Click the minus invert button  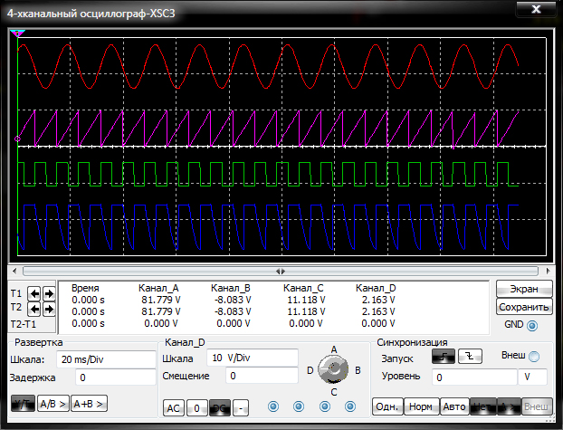pyautogui.click(x=241, y=408)
